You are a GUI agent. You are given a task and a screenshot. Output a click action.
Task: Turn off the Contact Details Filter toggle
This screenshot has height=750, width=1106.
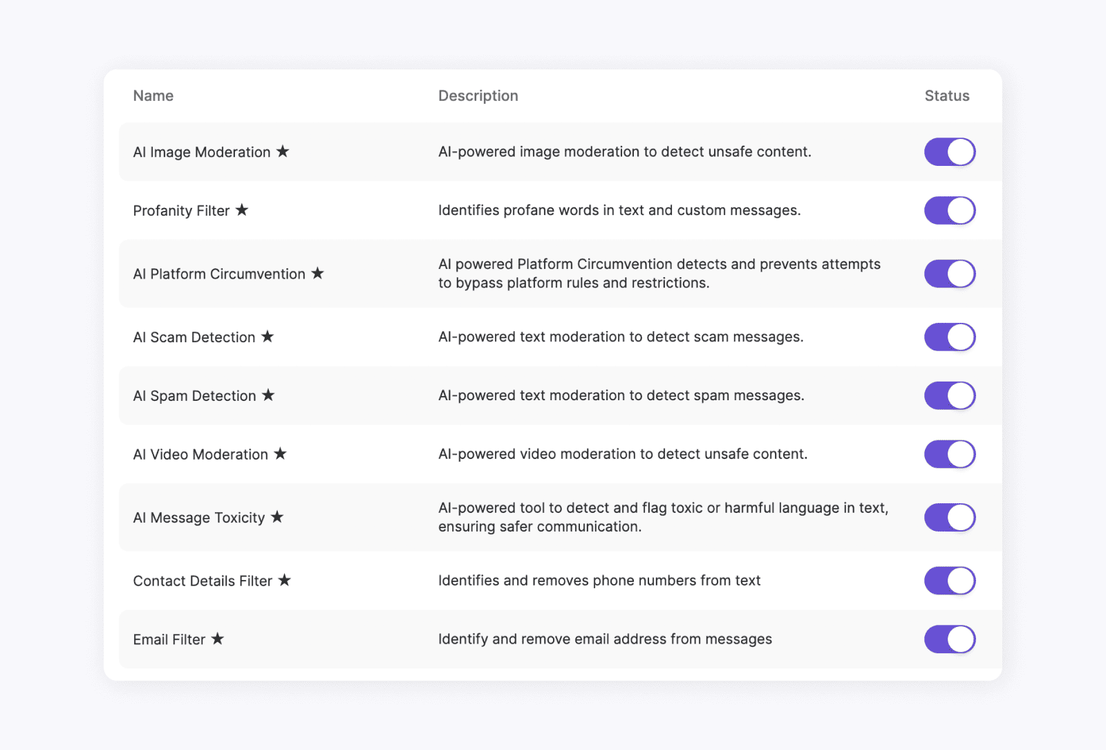[x=950, y=581]
